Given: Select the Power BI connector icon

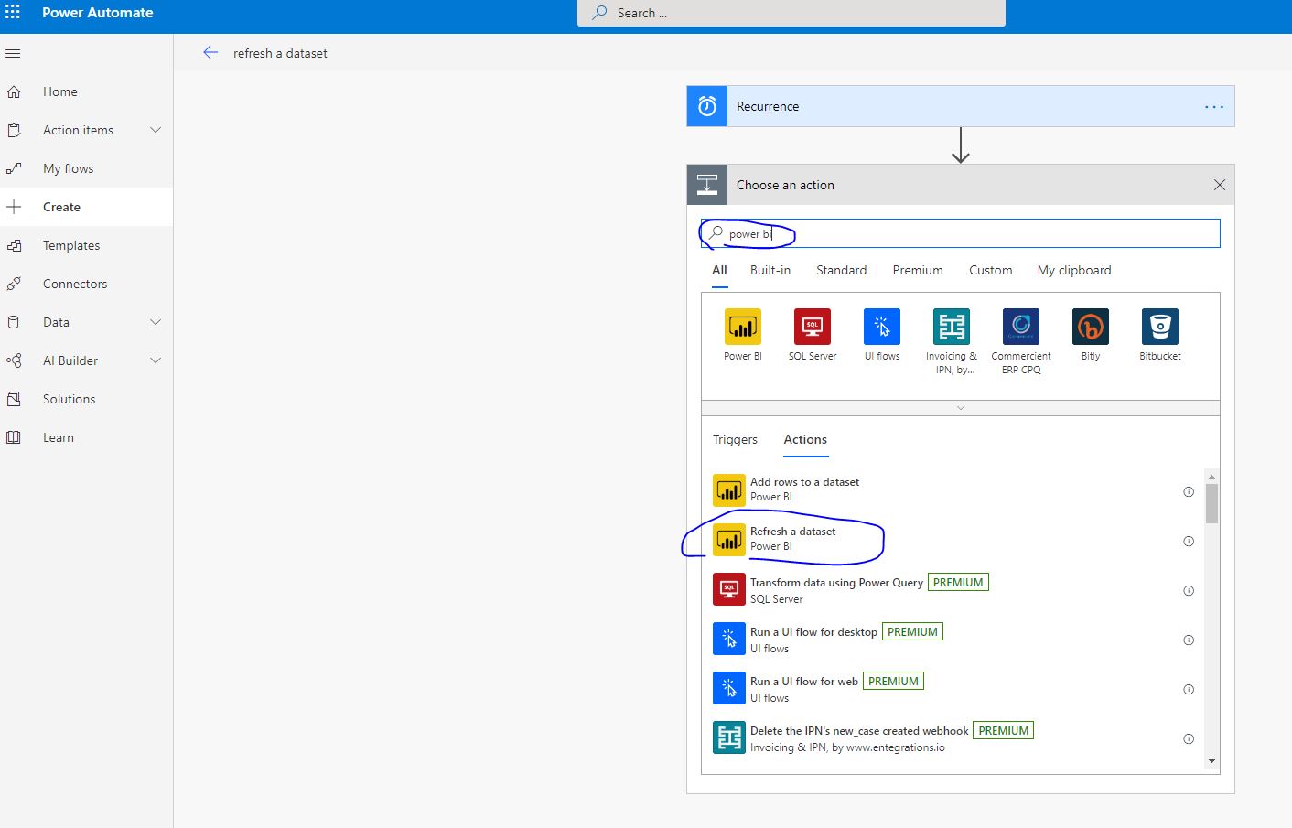Looking at the screenshot, I should (743, 327).
